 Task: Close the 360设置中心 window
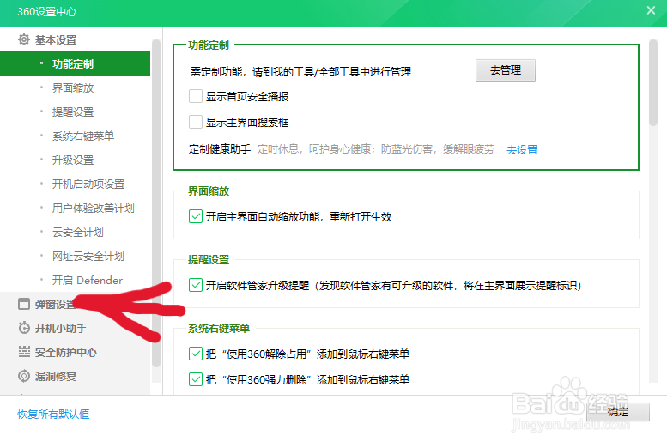pyautogui.click(x=651, y=10)
